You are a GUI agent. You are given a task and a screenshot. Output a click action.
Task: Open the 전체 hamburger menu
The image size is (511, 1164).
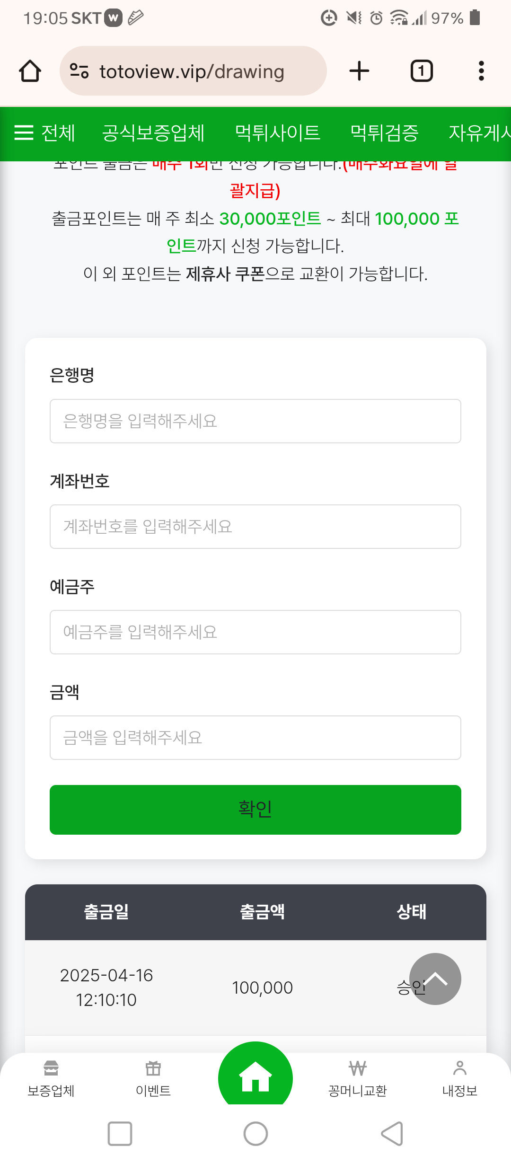tap(44, 133)
